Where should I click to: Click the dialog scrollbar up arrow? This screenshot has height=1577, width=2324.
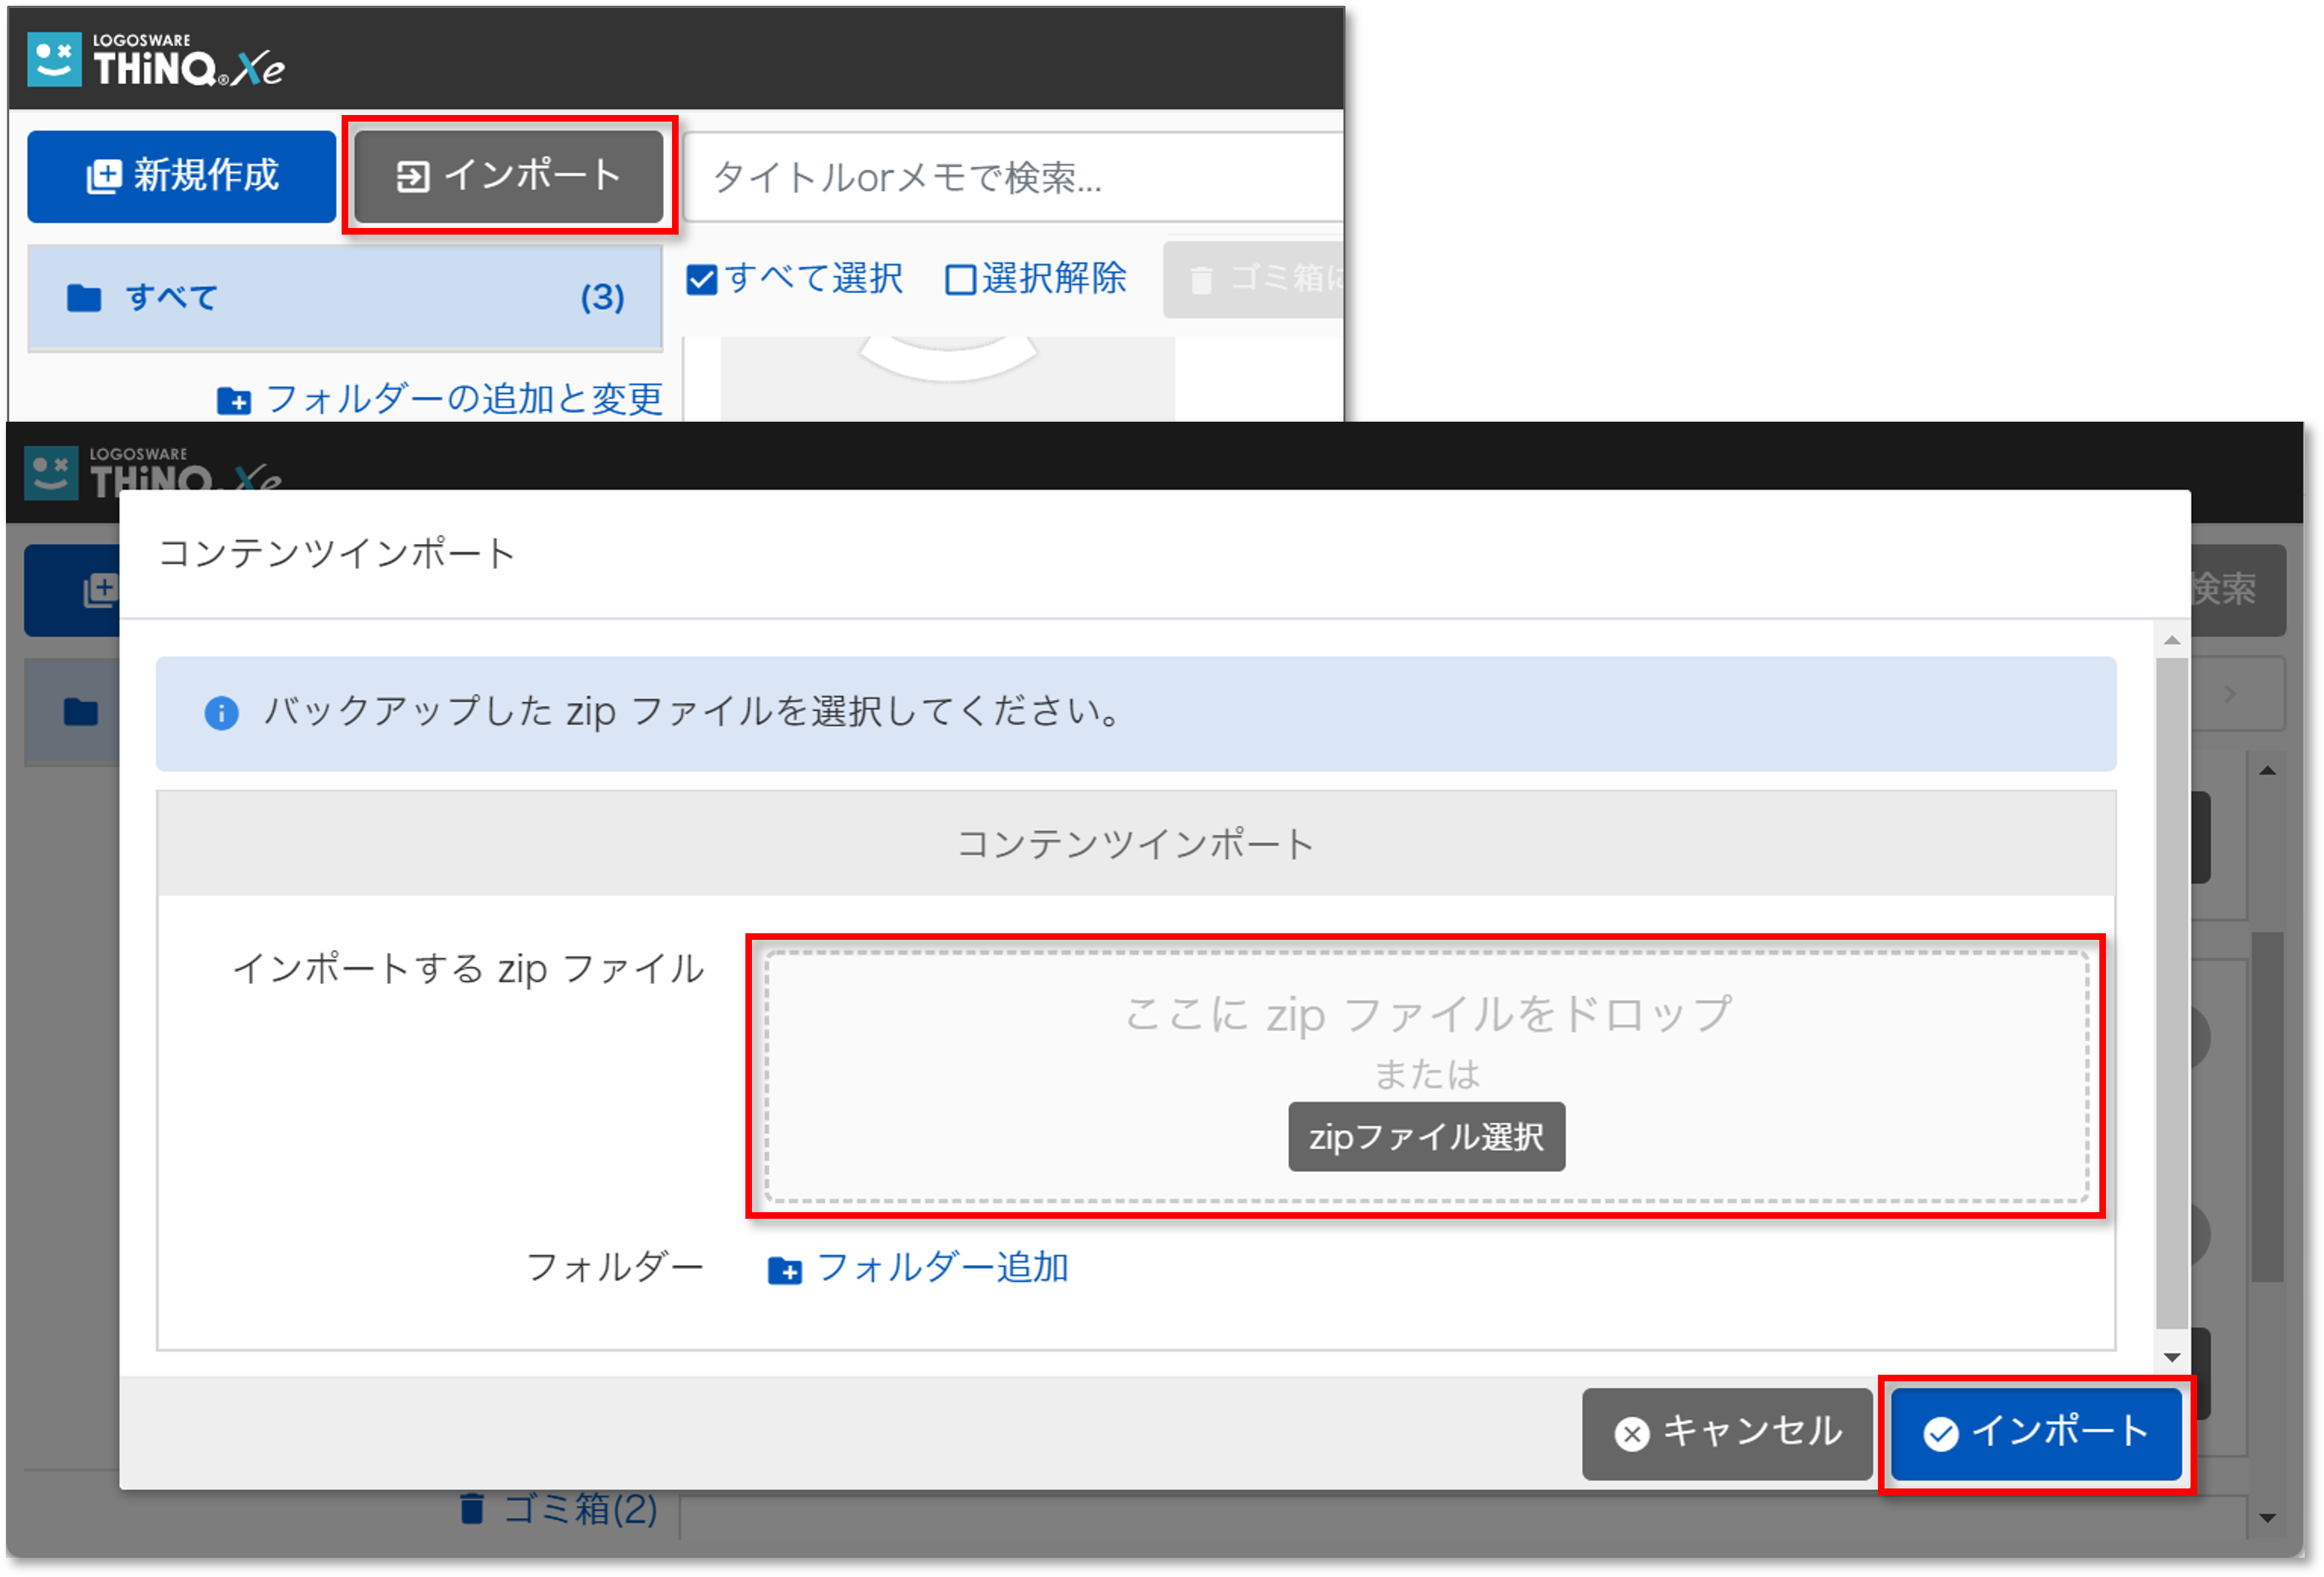pyautogui.click(x=2171, y=640)
